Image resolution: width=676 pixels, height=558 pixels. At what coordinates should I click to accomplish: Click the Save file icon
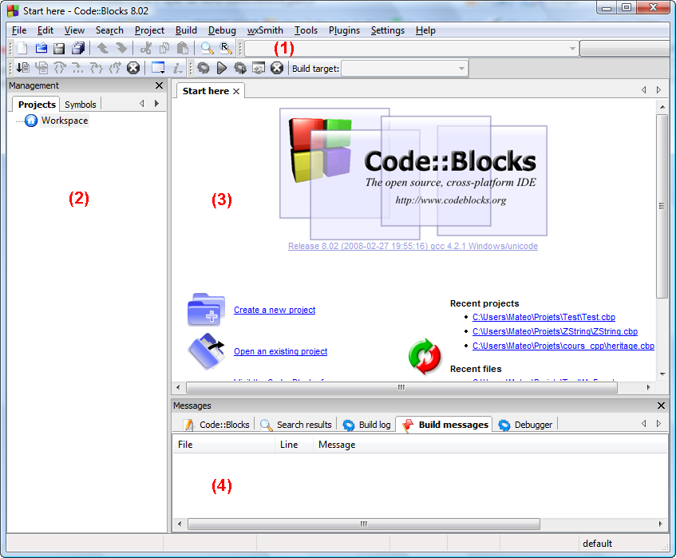pos(59,48)
